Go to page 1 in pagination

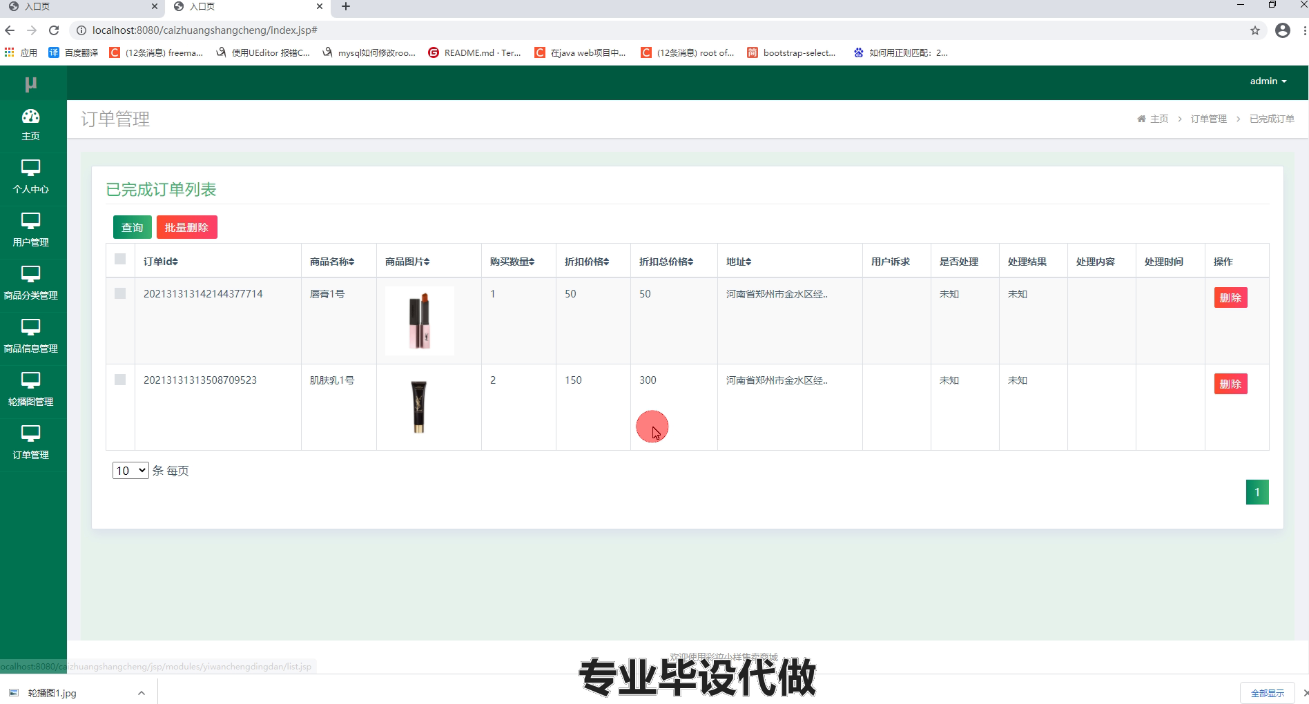point(1257,492)
